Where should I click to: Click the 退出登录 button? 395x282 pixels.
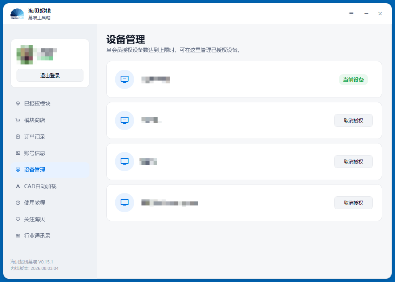coord(50,75)
